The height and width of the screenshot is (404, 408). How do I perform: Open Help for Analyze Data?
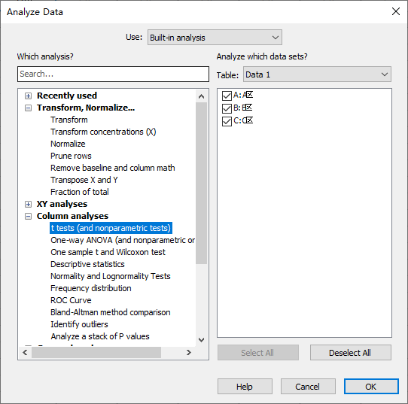245,387
